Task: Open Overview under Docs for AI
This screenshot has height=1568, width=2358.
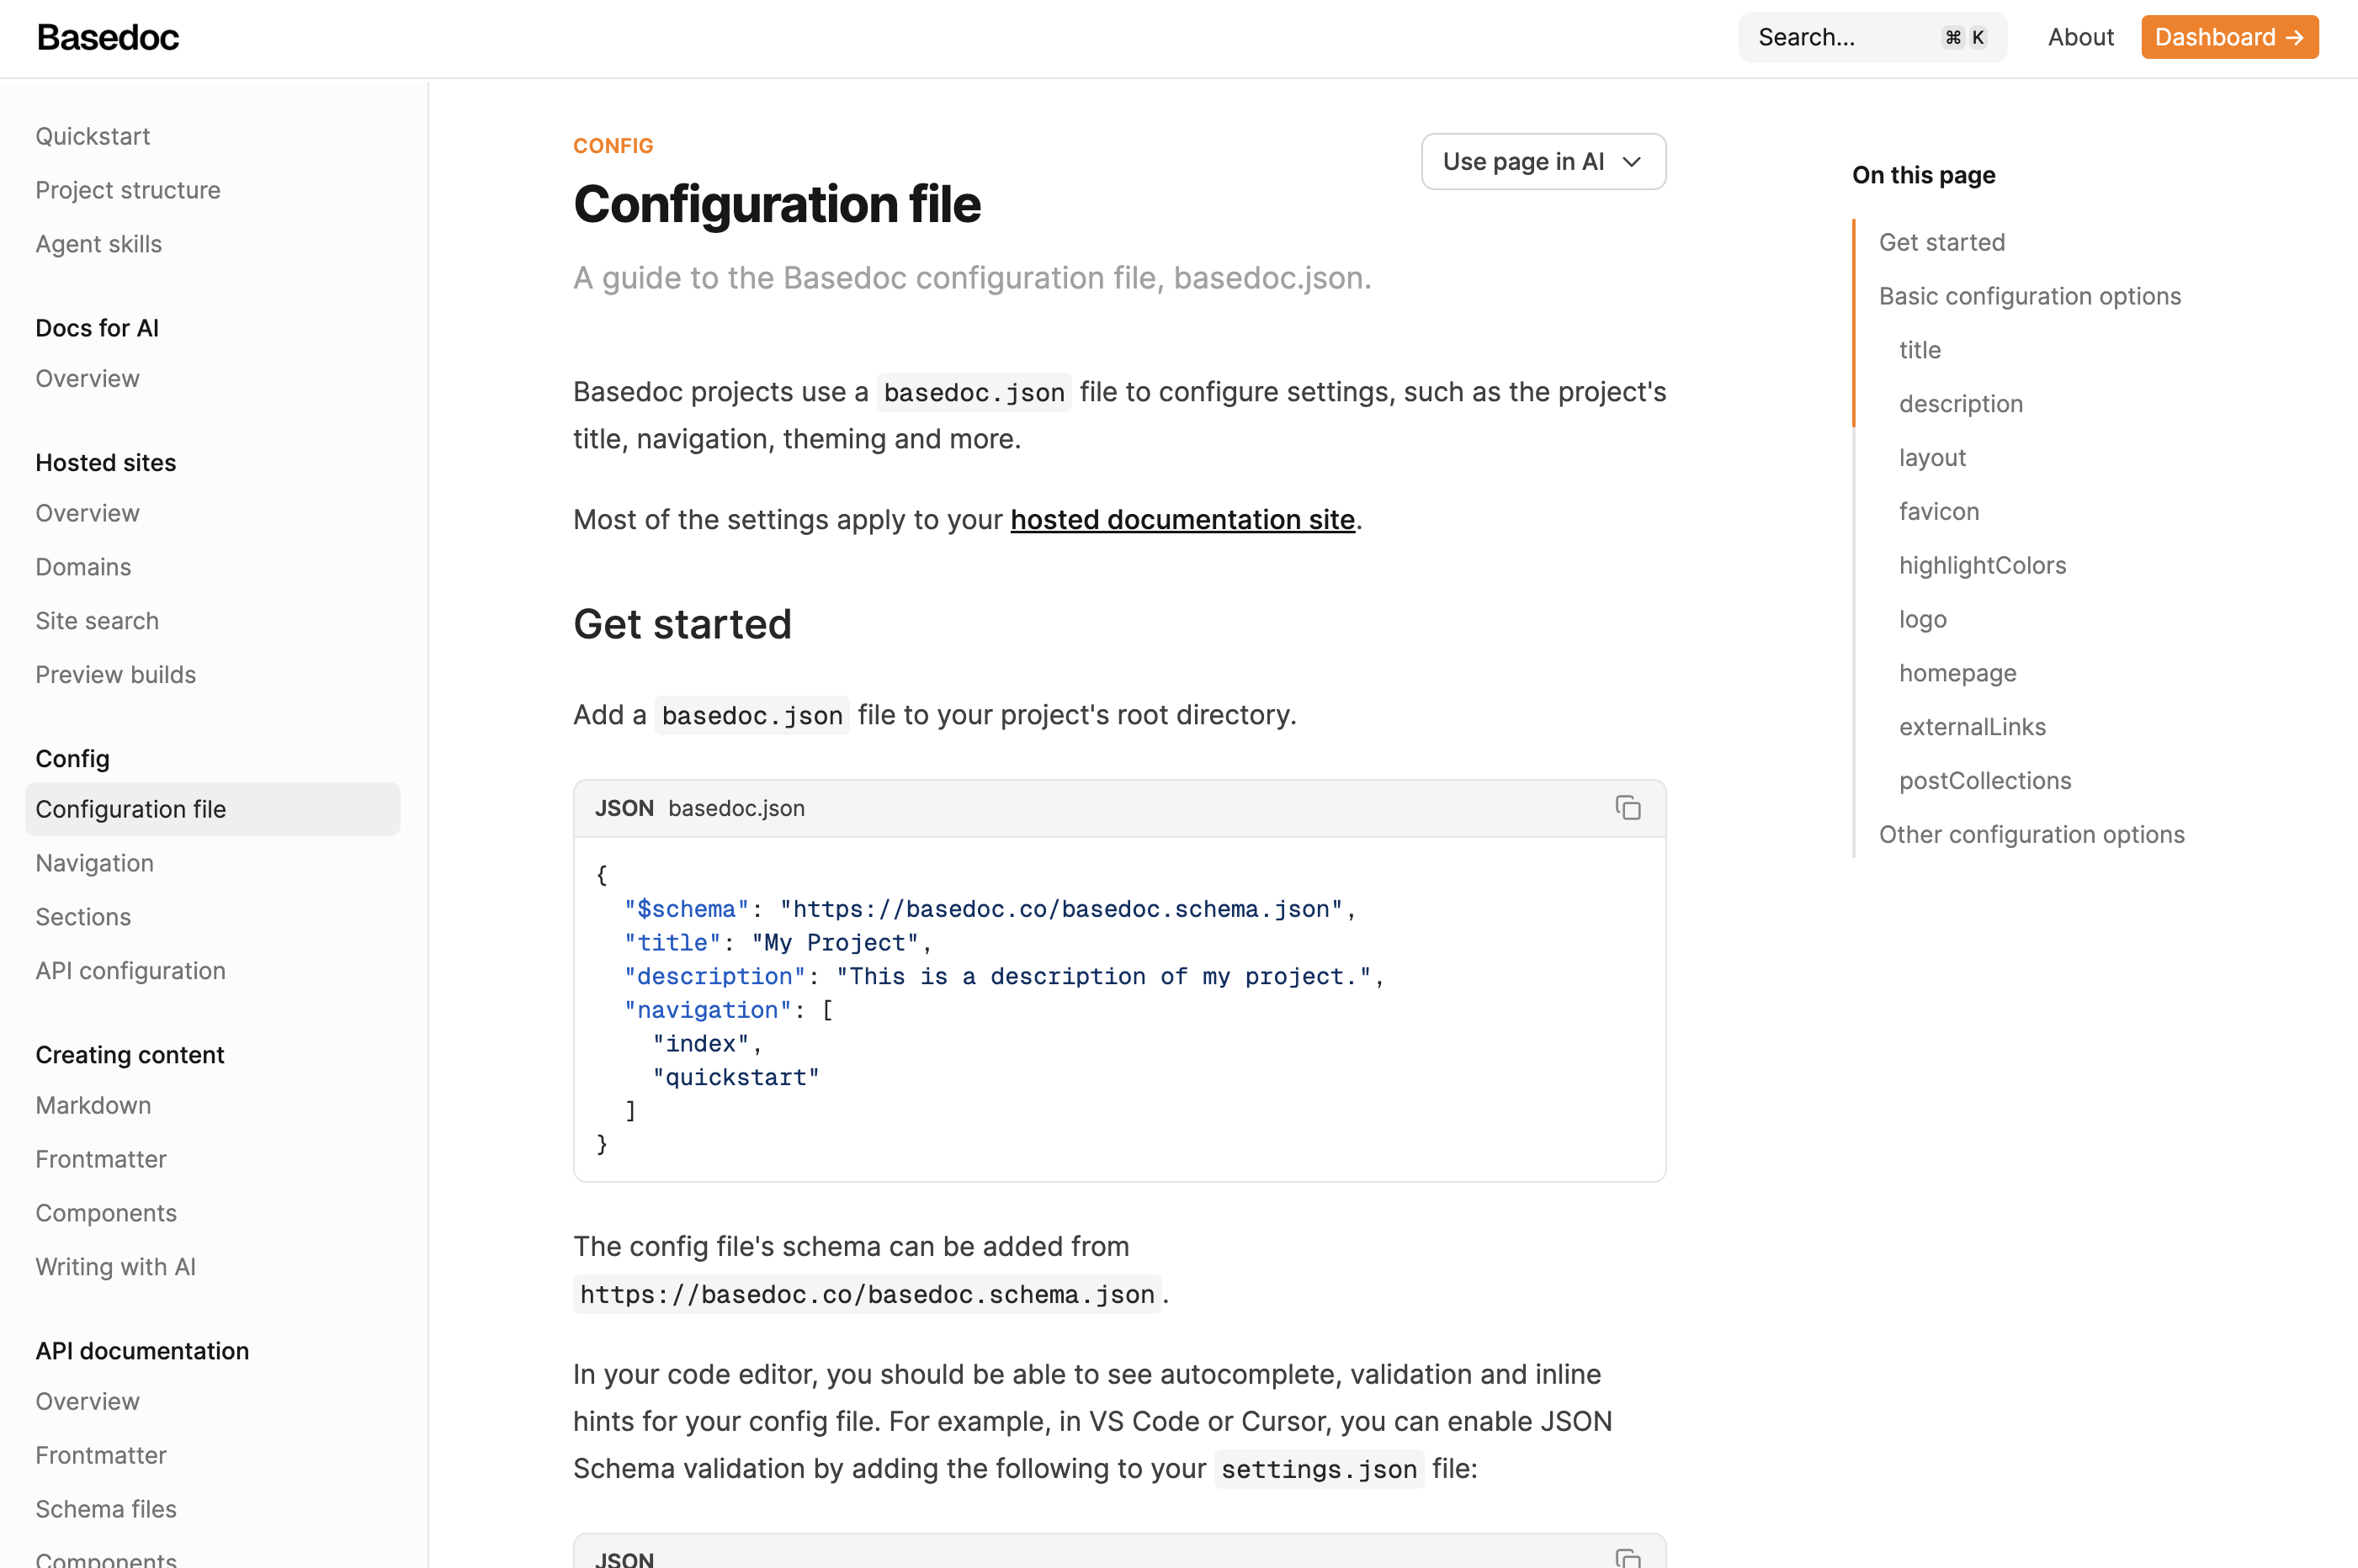Action: click(88, 379)
